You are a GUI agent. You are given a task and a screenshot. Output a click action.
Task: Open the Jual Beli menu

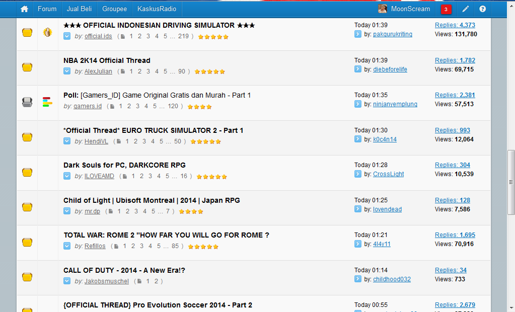tap(79, 9)
